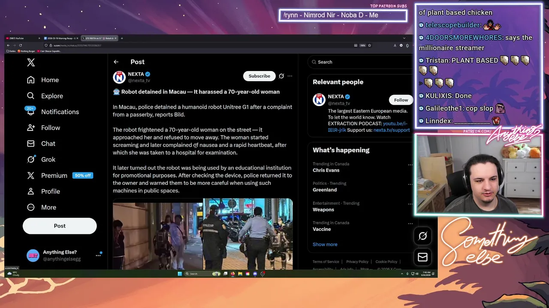Open the Clair Obscur Expedition bookmark
Viewport: 549px width, 308px height.
point(48,51)
